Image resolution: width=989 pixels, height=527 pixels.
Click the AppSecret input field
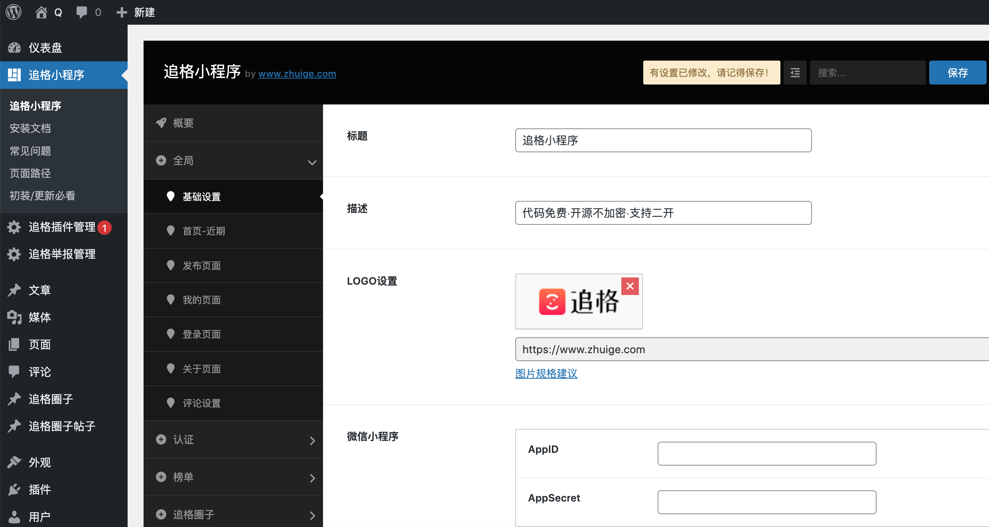766,502
